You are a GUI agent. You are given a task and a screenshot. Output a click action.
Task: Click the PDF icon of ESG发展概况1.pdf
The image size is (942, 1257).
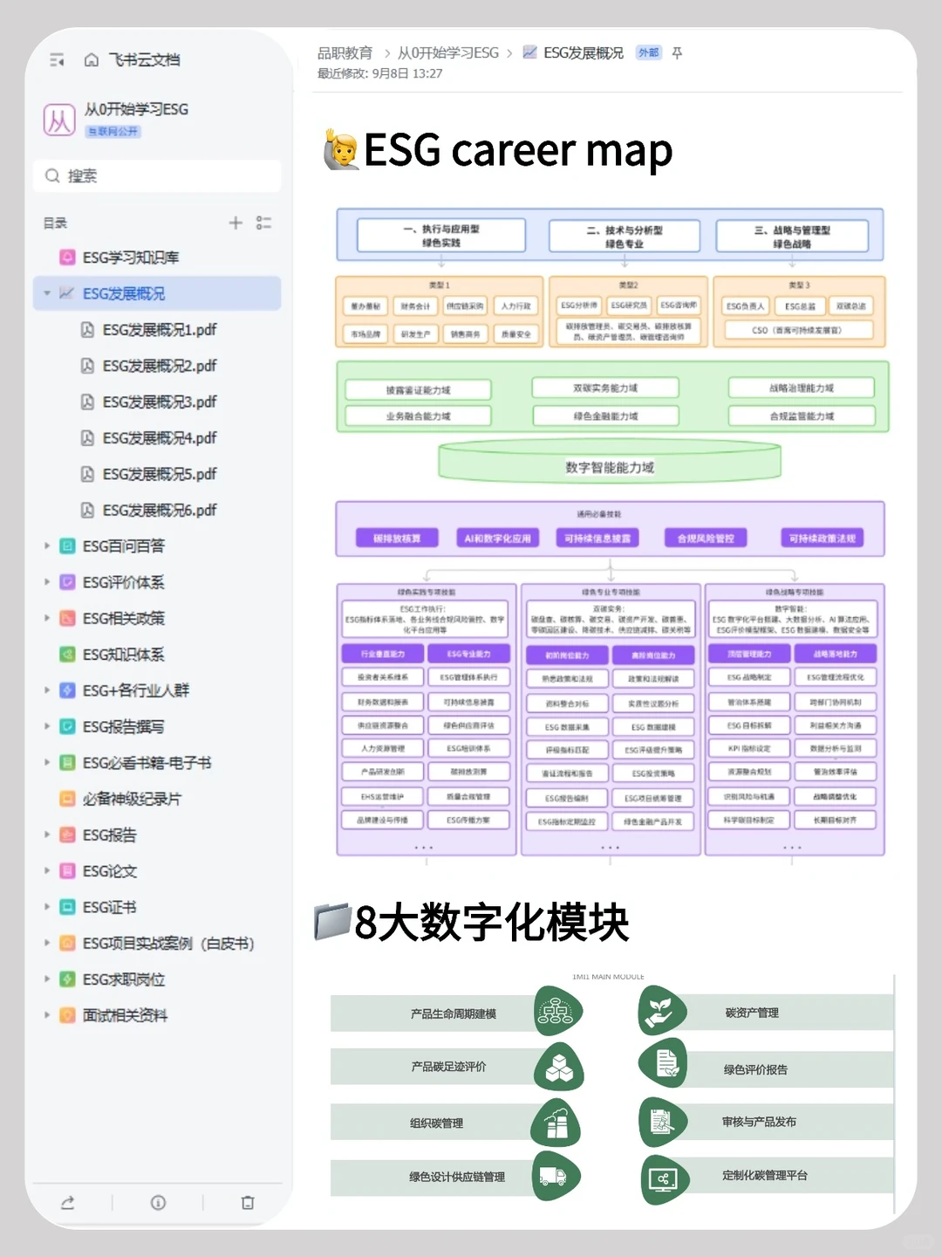click(x=86, y=330)
